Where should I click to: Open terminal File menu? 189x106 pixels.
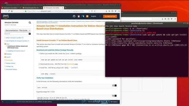pos(107,26)
